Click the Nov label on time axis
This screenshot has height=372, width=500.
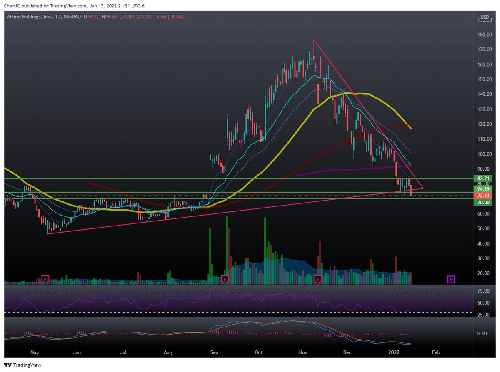click(304, 352)
